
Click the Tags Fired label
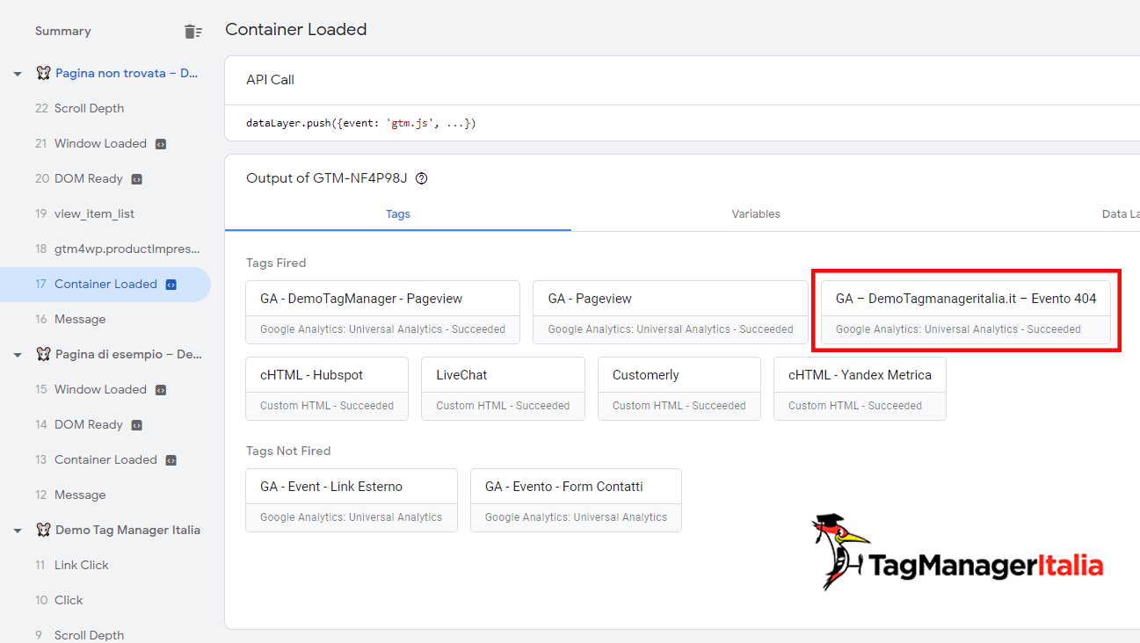click(276, 263)
